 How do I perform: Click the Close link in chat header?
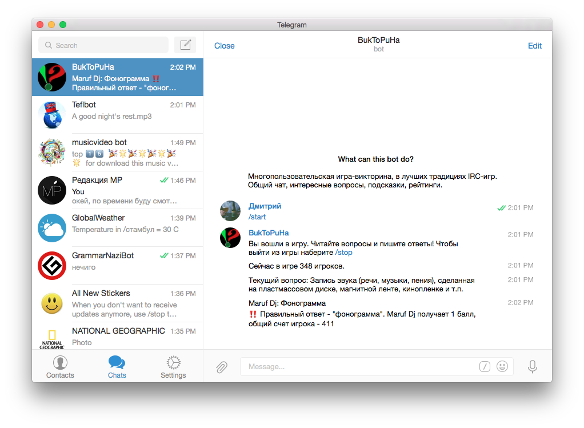(224, 46)
